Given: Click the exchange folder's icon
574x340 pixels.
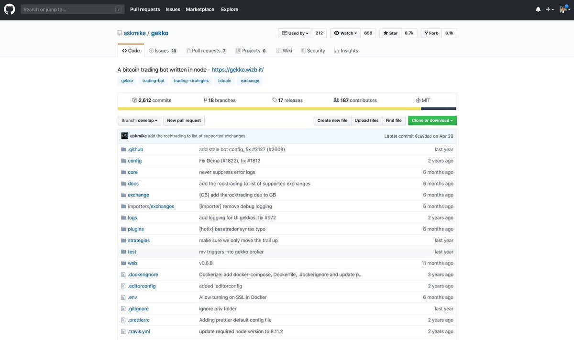Looking at the screenshot, I should pos(123,195).
